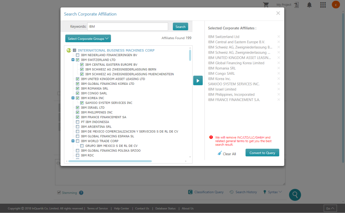Select IBM GLOBAL FINANCING POLSKA SPZOO row
This screenshot has width=345, height=213.
pos(111,151)
